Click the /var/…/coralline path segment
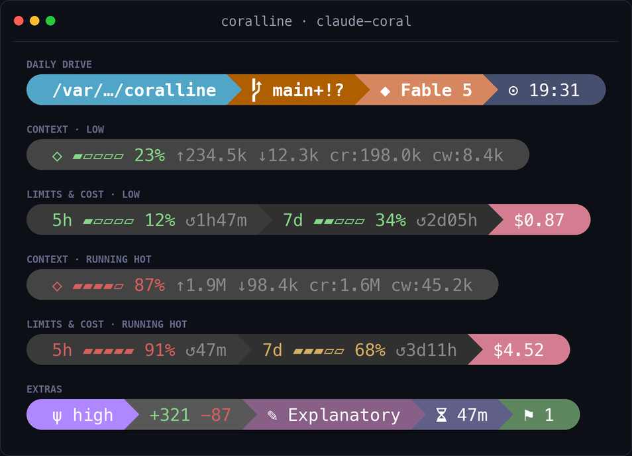 [134, 90]
